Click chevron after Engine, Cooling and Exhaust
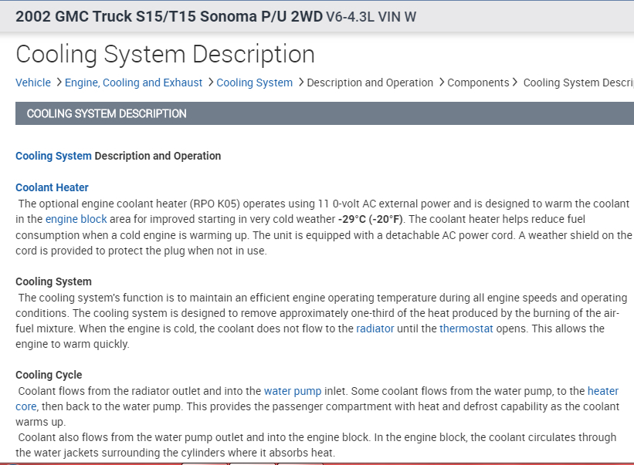634x465 pixels. pyautogui.click(x=209, y=83)
